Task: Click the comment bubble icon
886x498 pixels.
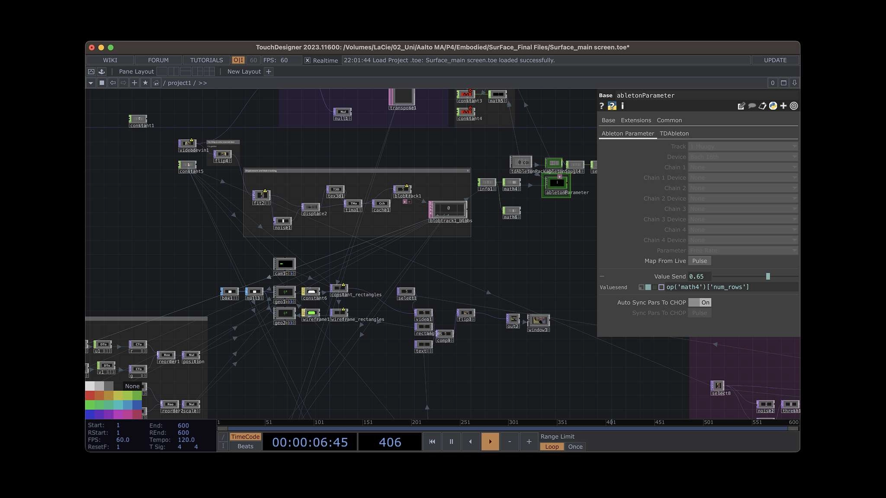Action: point(752,106)
